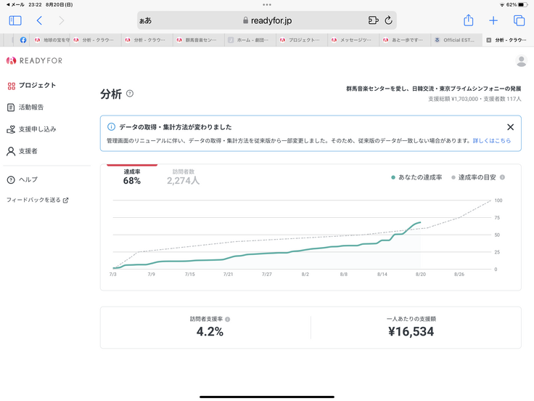Image resolution: width=534 pixels, height=401 pixels.
Task: Toggle あなたの達成率 legend item
Action: point(416,177)
